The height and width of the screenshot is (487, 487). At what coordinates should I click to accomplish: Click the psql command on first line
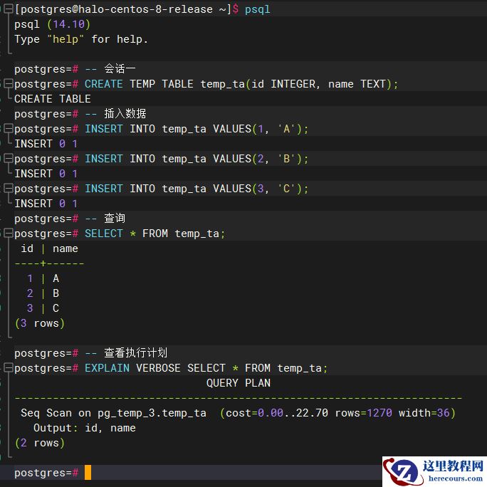[258, 9]
